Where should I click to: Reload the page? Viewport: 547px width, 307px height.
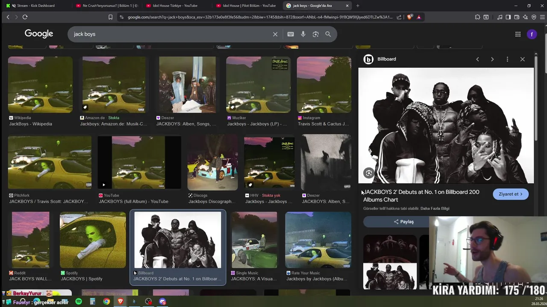pyautogui.click(x=25, y=17)
